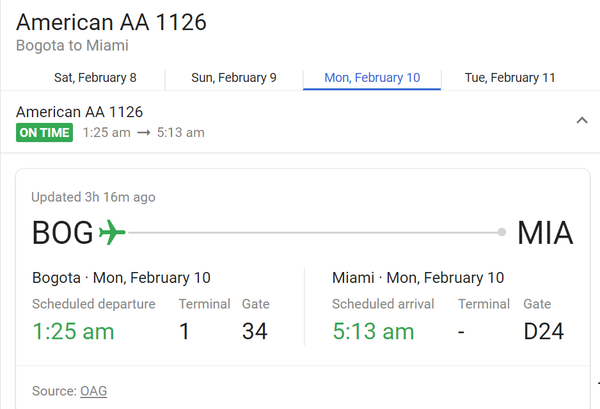600x409 pixels.
Task: Switch to the Sun, February 9 tab
Action: pyautogui.click(x=233, y=78)
